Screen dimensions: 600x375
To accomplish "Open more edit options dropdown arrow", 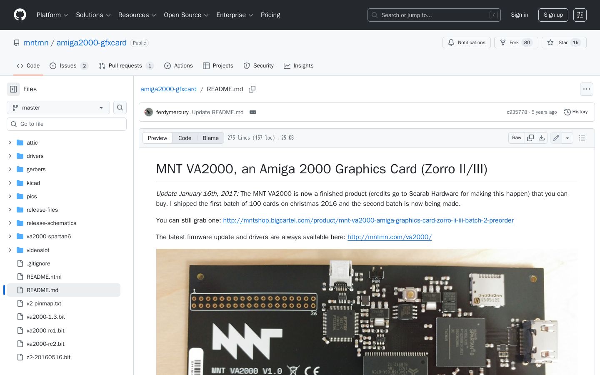I will (567, 138).
